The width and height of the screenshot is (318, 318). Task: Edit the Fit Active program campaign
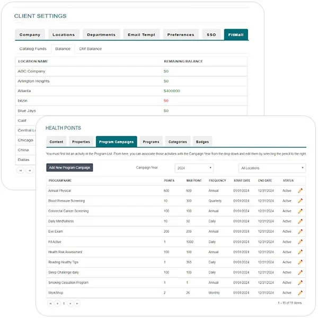[300, 242]
